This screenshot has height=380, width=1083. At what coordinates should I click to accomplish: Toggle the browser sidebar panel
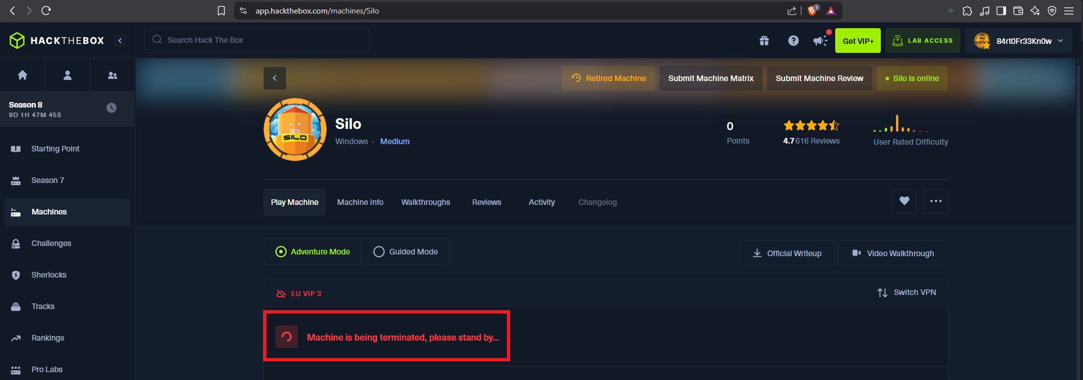coord(1001,11)
